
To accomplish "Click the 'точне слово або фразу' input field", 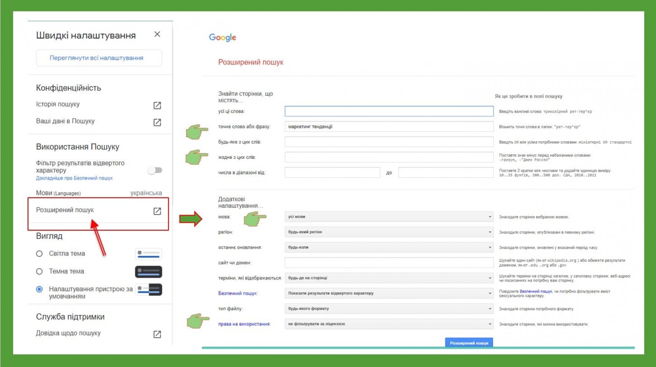I will point(389,127).
